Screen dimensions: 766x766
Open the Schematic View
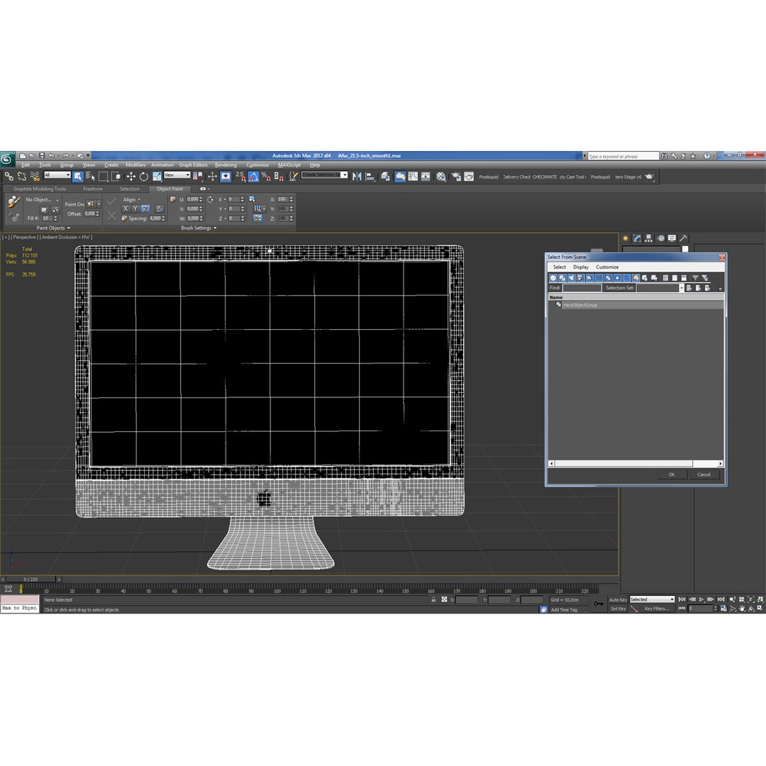tap(426, 177)
